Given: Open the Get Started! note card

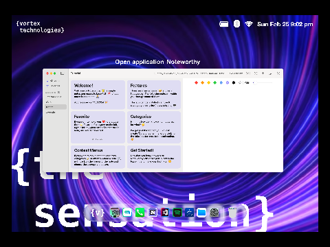Looking at the screenshot, I should [154, 157].
